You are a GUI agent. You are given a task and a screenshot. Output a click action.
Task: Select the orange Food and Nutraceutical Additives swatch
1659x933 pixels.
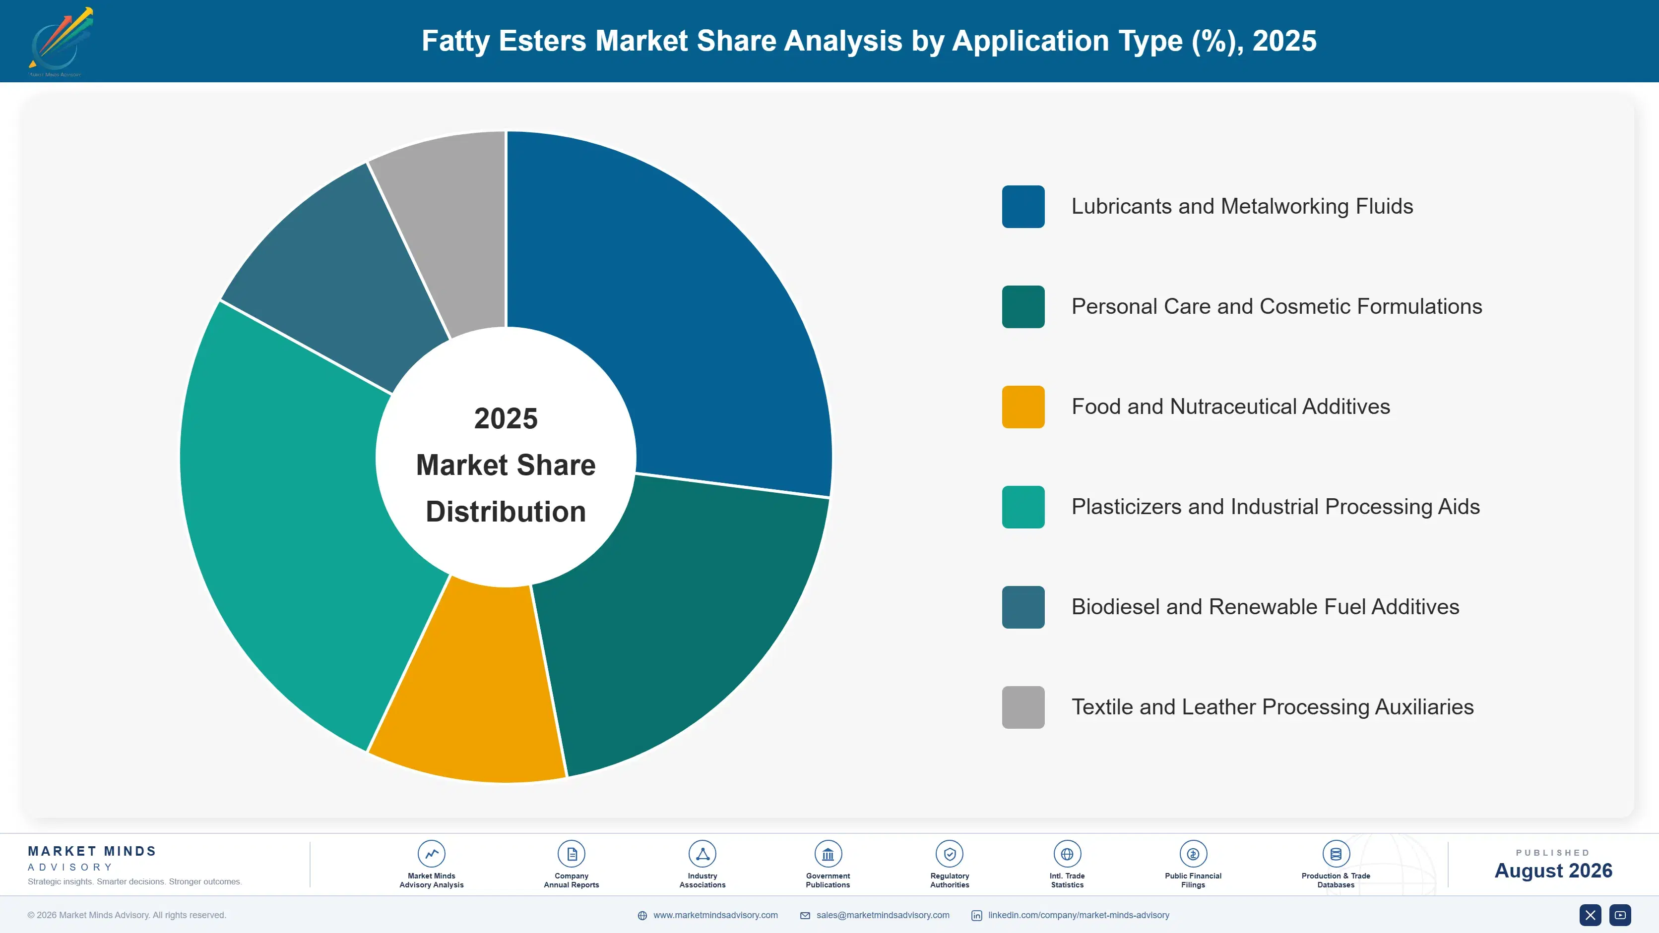point(1022,407)
